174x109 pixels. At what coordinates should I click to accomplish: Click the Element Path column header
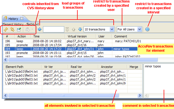pos(22,67)
